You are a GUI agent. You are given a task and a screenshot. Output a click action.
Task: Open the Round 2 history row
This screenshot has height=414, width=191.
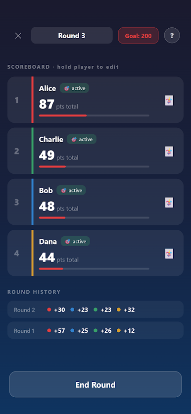(x=95, y=310)
